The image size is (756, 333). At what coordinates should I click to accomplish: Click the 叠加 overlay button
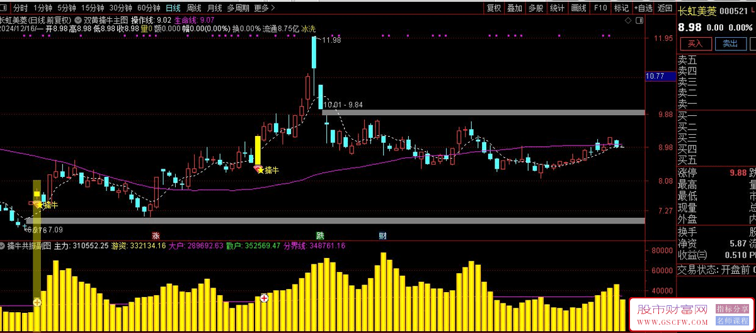(515, 8)
